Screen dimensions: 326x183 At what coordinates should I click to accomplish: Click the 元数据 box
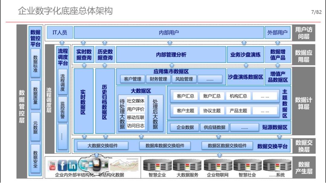click(35, 127)
